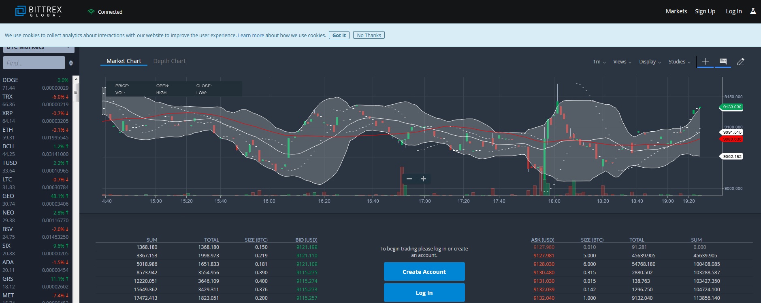The height and width of the screenshot is (303, 761).
Task: Expand the Views dropdown
Action: [622, 62]
